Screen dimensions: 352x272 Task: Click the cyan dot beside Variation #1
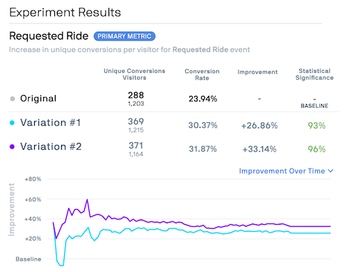tap(12, 123)
